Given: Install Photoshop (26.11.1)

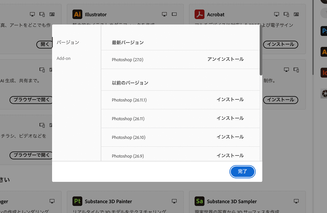Looking at the screenshot, I should tap(230, 100).
